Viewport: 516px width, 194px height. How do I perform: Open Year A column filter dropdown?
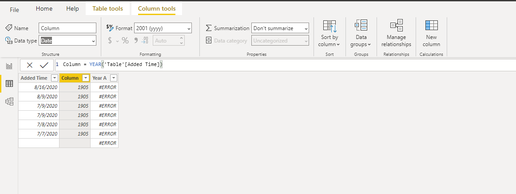(x=114, y=78)
